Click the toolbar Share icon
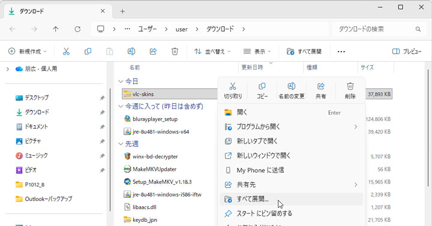 [153, 52]
